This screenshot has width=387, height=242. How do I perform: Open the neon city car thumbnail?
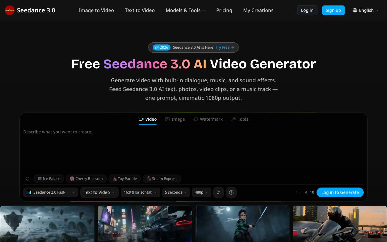(x=145, y=224)
